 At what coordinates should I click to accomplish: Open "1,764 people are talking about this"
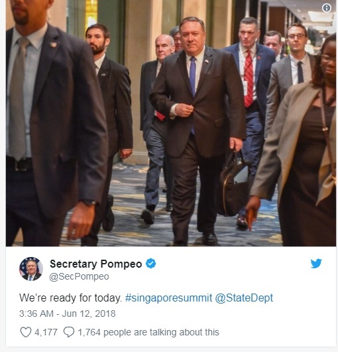tap(148, 332)
